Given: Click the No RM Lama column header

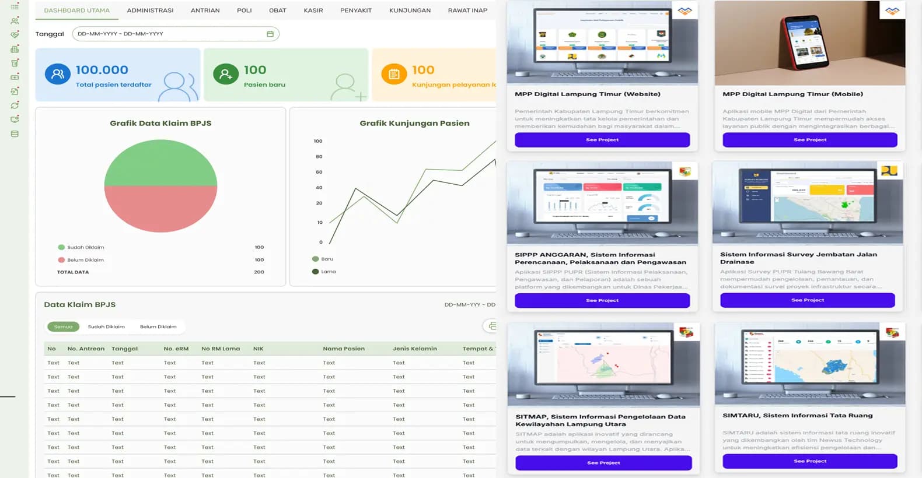Looking at the screenshot, I should click(221, 349).
